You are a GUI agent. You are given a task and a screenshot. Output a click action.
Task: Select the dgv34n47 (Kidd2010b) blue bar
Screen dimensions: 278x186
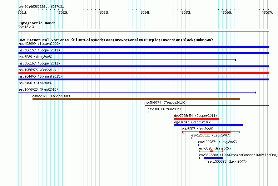click(x=208, y=125)
